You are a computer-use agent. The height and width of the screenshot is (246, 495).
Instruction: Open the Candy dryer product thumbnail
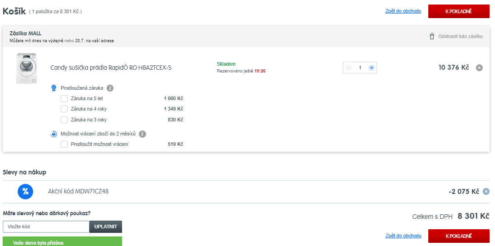[26, 68]
